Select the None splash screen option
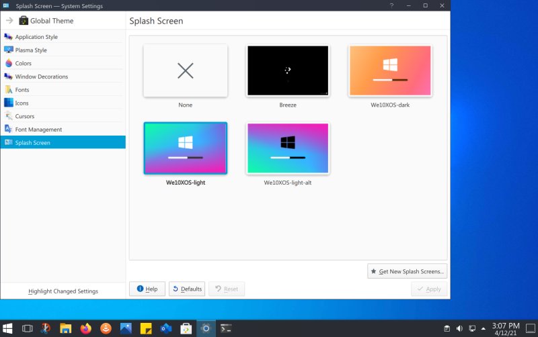 point(186,71)
